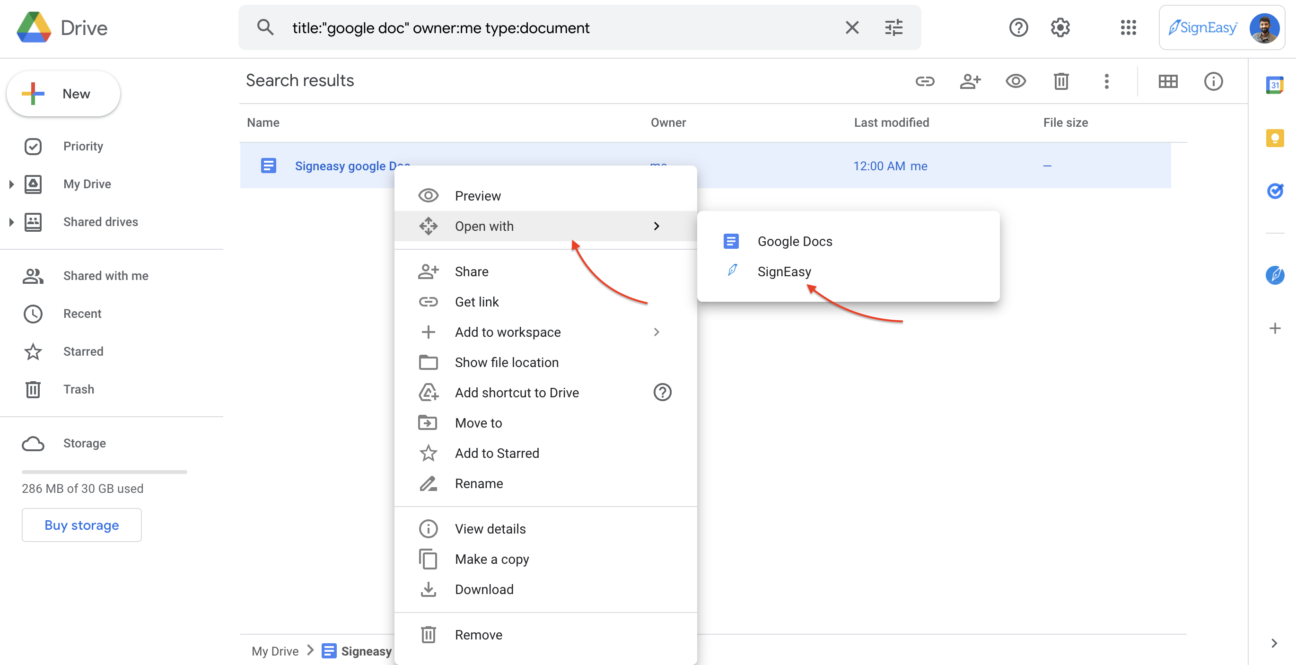Open More actions three-dot menu
The image size is (1296, 665).
[x=1106, y=81]
